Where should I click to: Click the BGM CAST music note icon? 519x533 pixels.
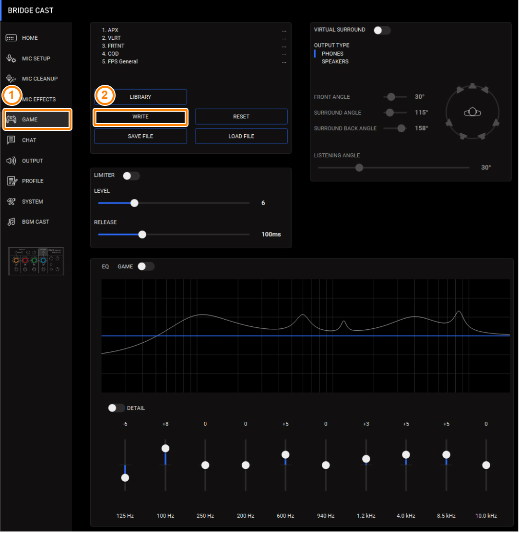click(x=11, y=222)
